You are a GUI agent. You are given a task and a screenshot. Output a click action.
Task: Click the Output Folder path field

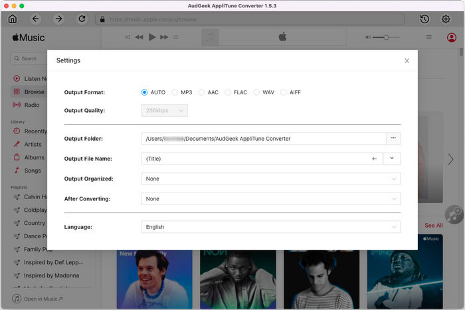(264, 139)
